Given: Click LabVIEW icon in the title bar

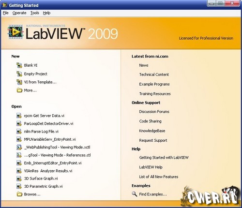Looking at the screenshot, I should tap(5, 5).
